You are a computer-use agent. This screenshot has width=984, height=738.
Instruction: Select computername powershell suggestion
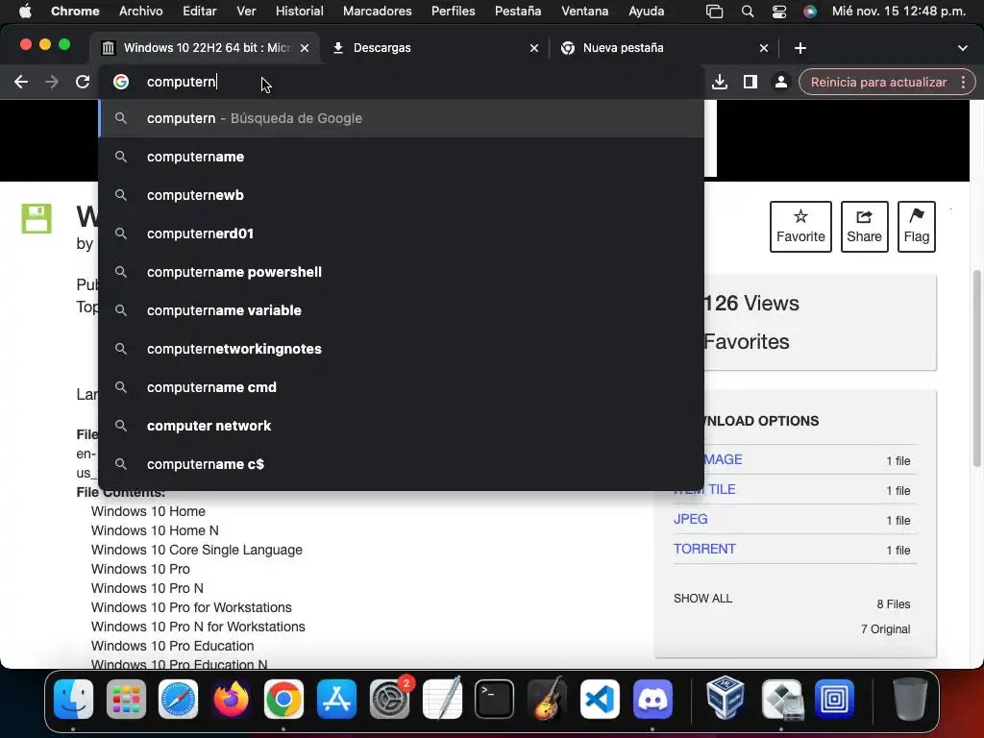pos(402,272)
